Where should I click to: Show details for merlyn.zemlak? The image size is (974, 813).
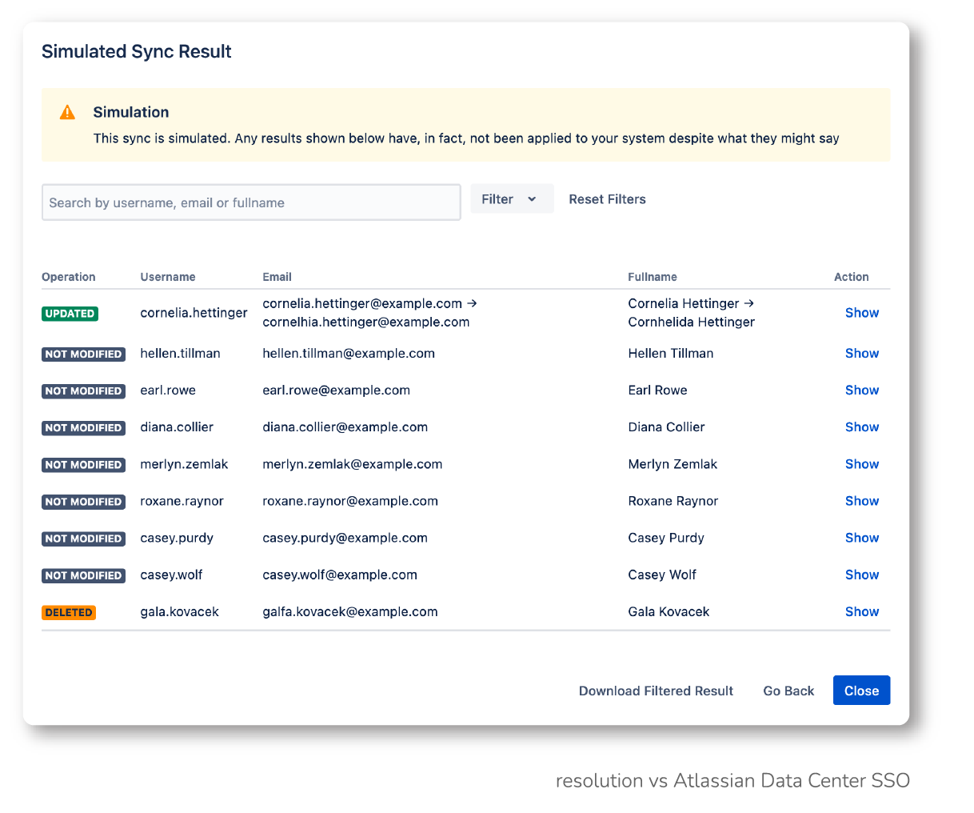click(862, 463)
